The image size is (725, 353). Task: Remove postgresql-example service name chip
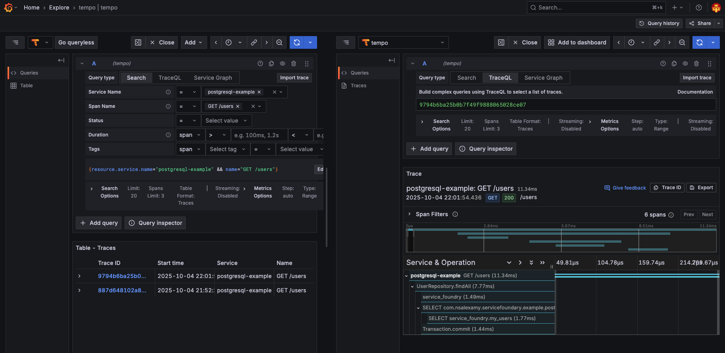[x=259, y=92]
